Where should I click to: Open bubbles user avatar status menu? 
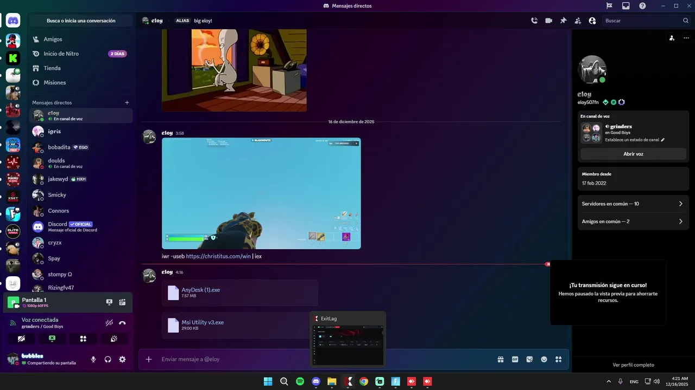tap(12, 359)
